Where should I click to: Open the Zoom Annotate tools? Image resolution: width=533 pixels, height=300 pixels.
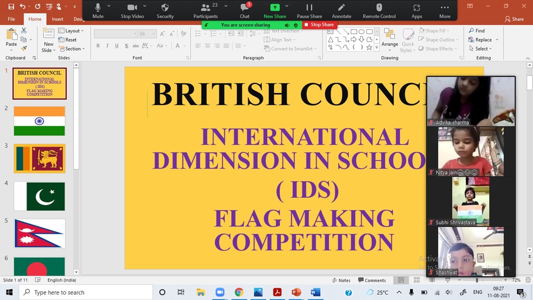tap(341, 11)
